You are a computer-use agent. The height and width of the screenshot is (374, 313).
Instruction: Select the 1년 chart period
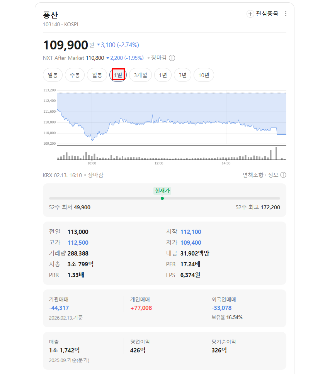coord(163,75)
